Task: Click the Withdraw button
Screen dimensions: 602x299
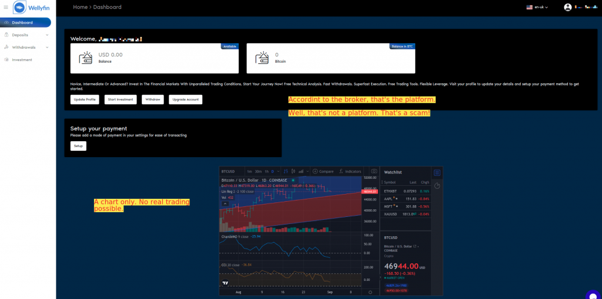Action: (x=153, y=100)
